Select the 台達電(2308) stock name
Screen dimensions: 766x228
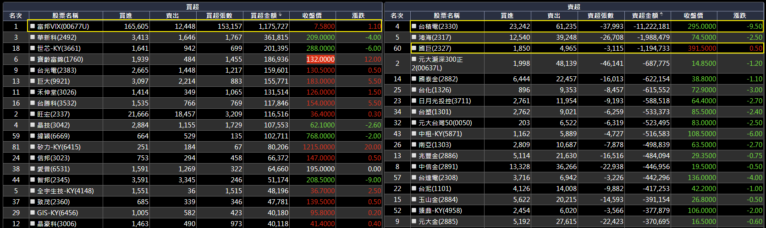click(438, 177)
